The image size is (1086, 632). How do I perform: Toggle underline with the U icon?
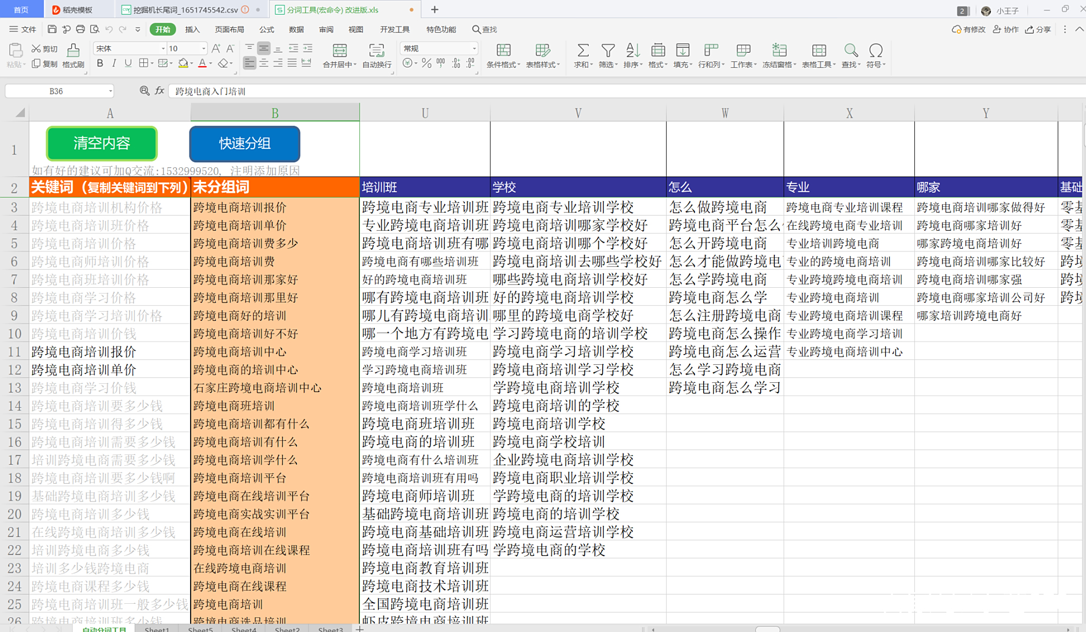click(128, 64)
